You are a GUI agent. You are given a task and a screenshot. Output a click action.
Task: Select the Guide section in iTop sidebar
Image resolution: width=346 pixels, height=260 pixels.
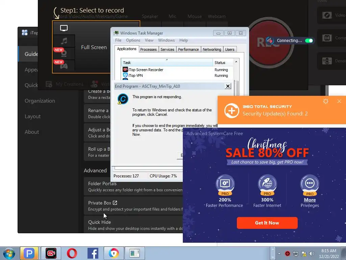pos(28,54)
